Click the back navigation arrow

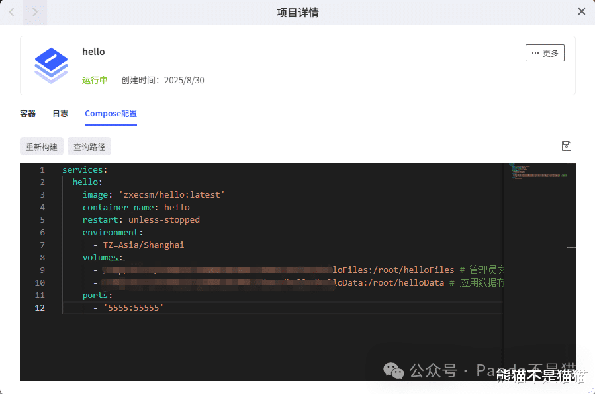(11, 12)
